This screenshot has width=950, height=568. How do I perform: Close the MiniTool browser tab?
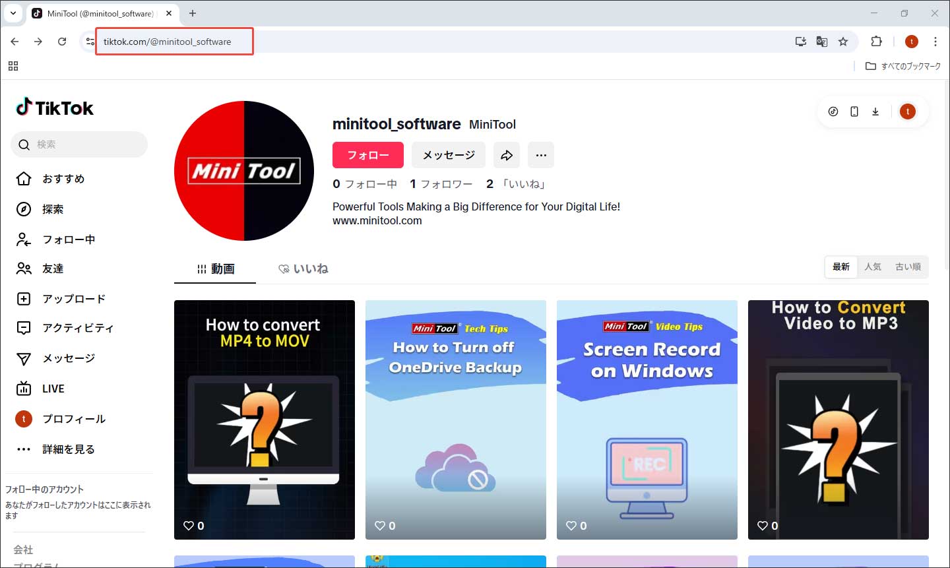(x=169, y=13)
